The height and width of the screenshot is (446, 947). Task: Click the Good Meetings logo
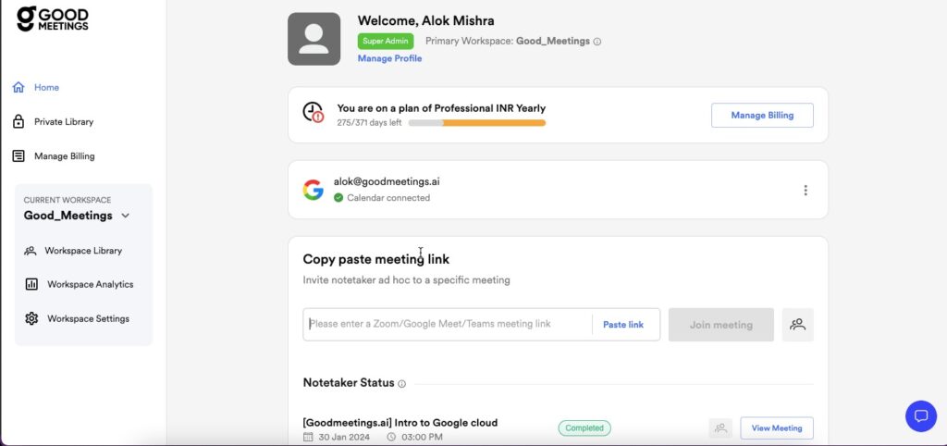click(x=53, y=19)
